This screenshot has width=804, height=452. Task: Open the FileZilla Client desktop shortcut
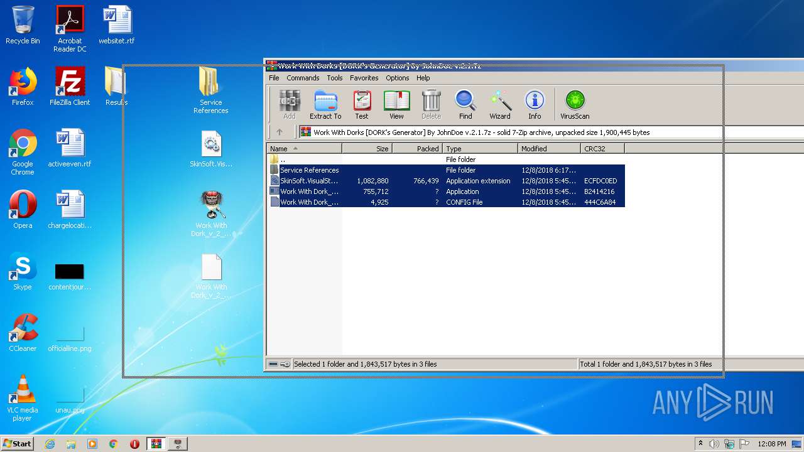click(70, 87)
